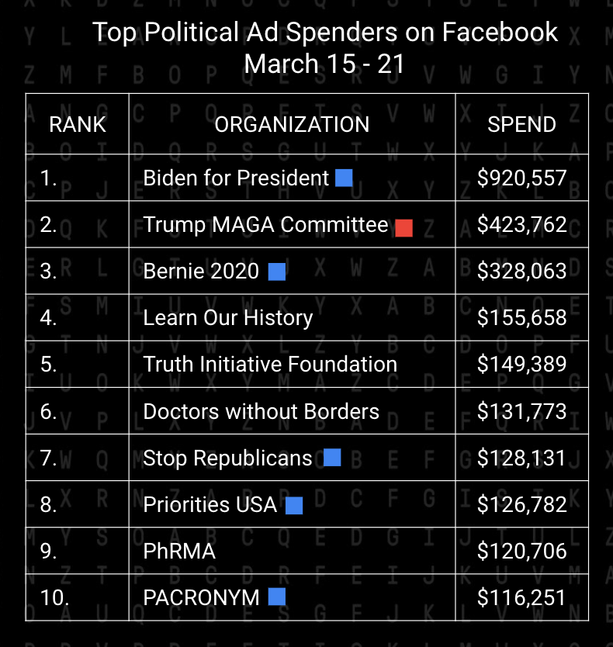This screenshot has height=647, width=613.
Task: Click the Truth Initiative Foundation name
Action: pos(270,365)
